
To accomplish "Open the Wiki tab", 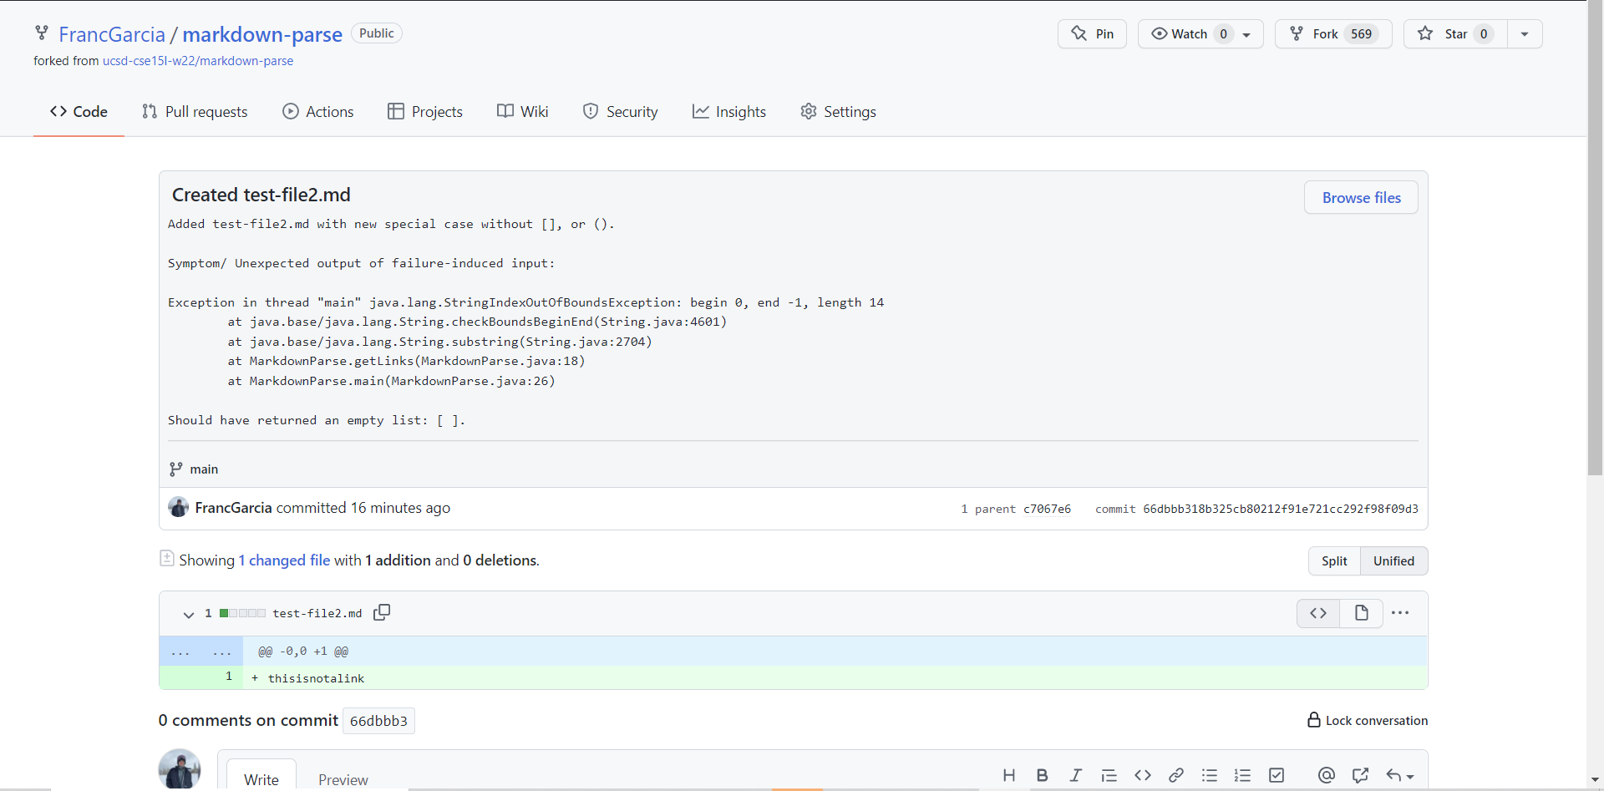I will (523, 111).
